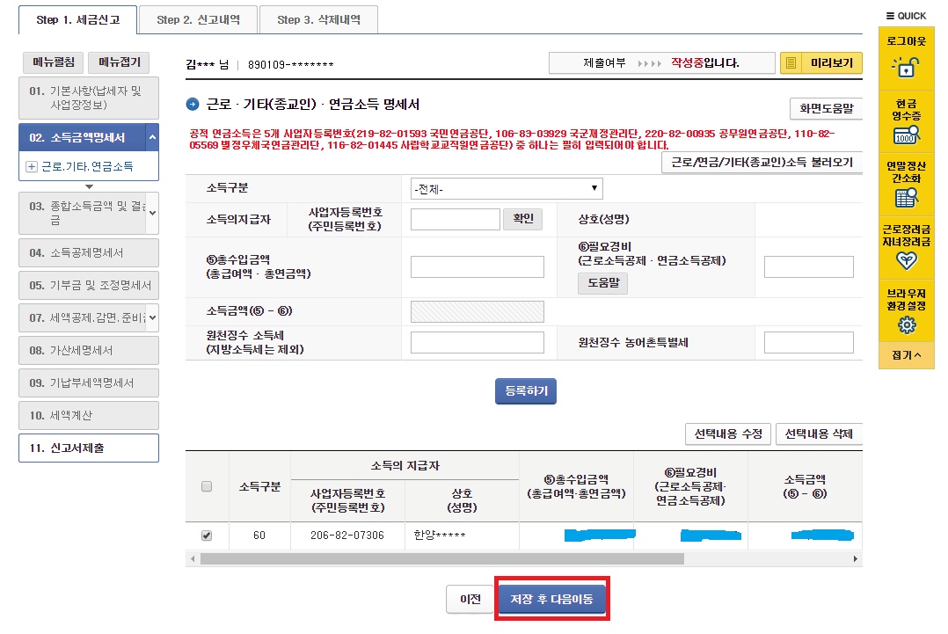Open menu 10. 세액계산
Screen dimensions: 948x634
pos(89,416)
